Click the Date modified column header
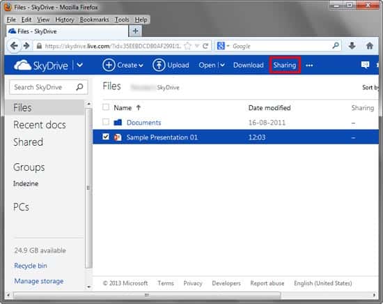383x304 pixels. [269, 108]
